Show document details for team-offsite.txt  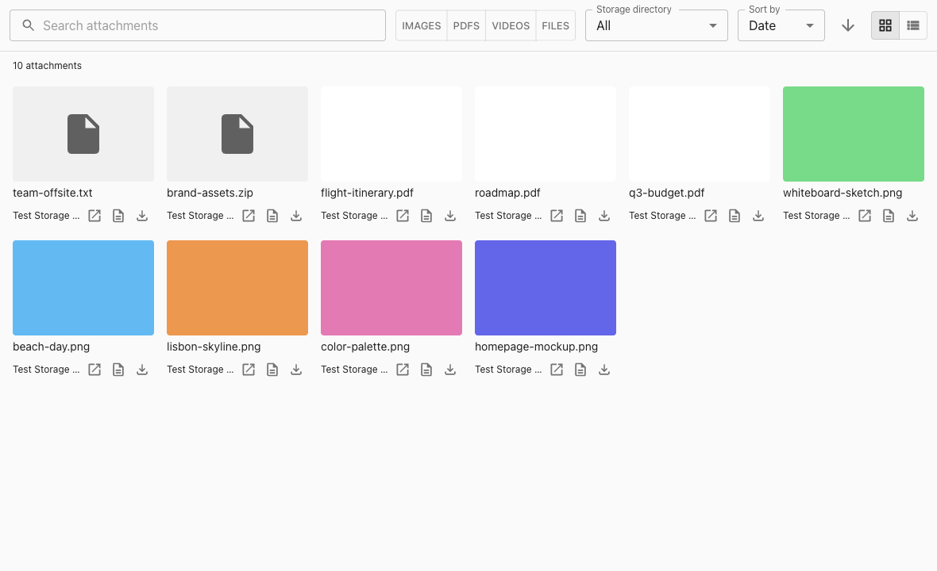coord(118,216)
